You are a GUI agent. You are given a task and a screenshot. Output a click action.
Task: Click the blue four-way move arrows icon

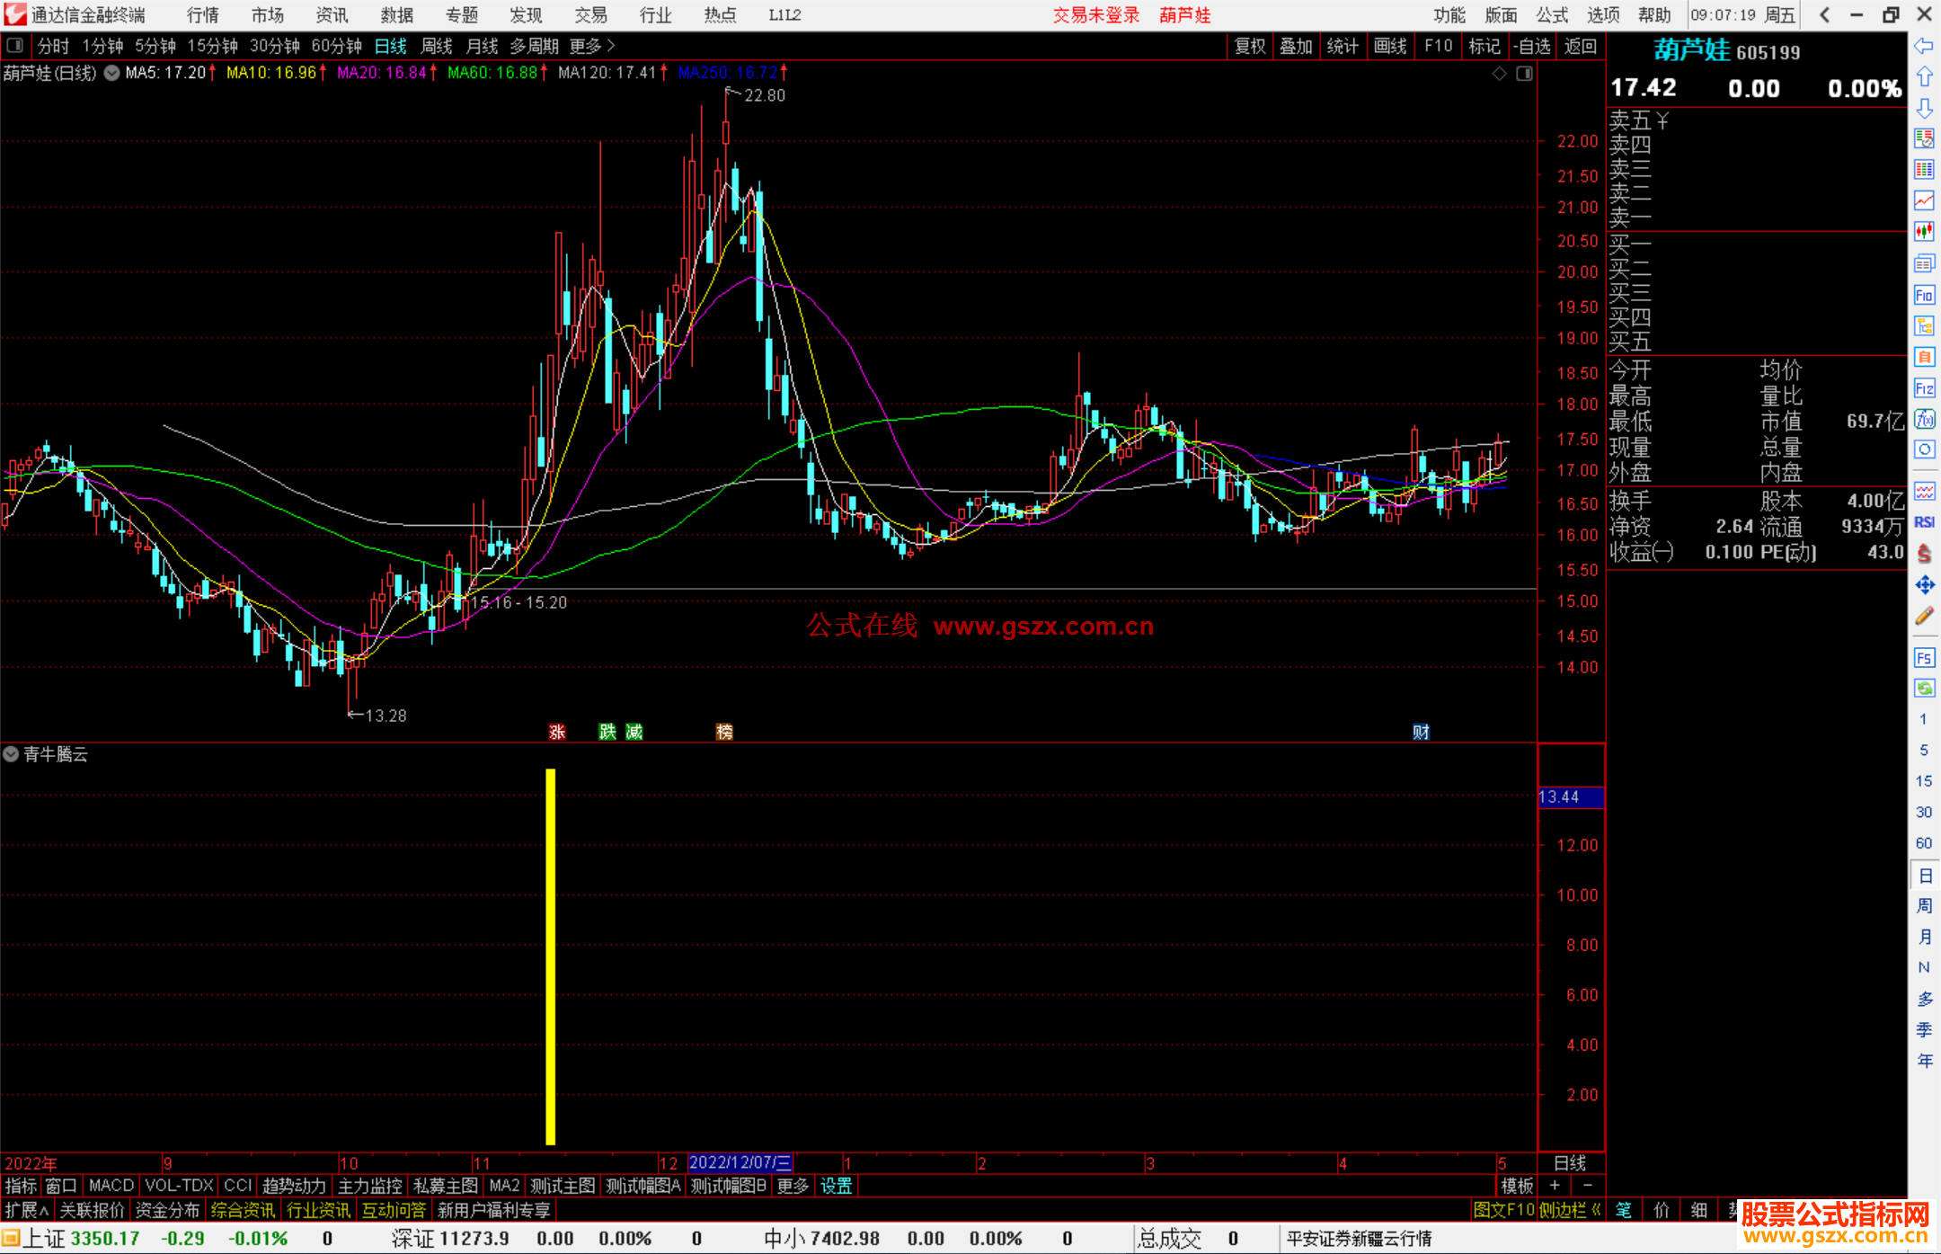click(1924, 585)
